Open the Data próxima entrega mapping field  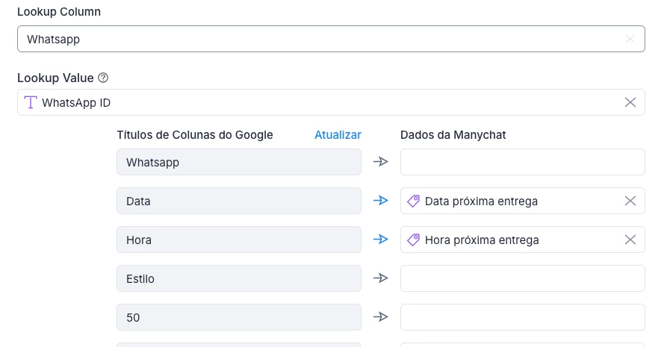515,201
